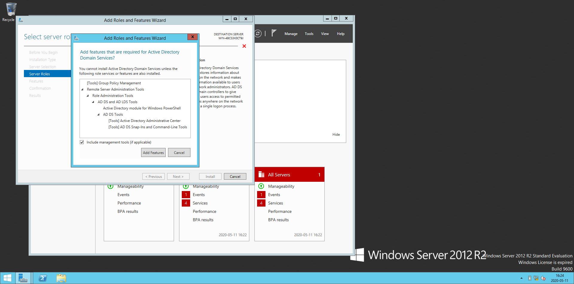Click the Start button on taskbar
Screen dimensions: 574x284
click(7, 278)
